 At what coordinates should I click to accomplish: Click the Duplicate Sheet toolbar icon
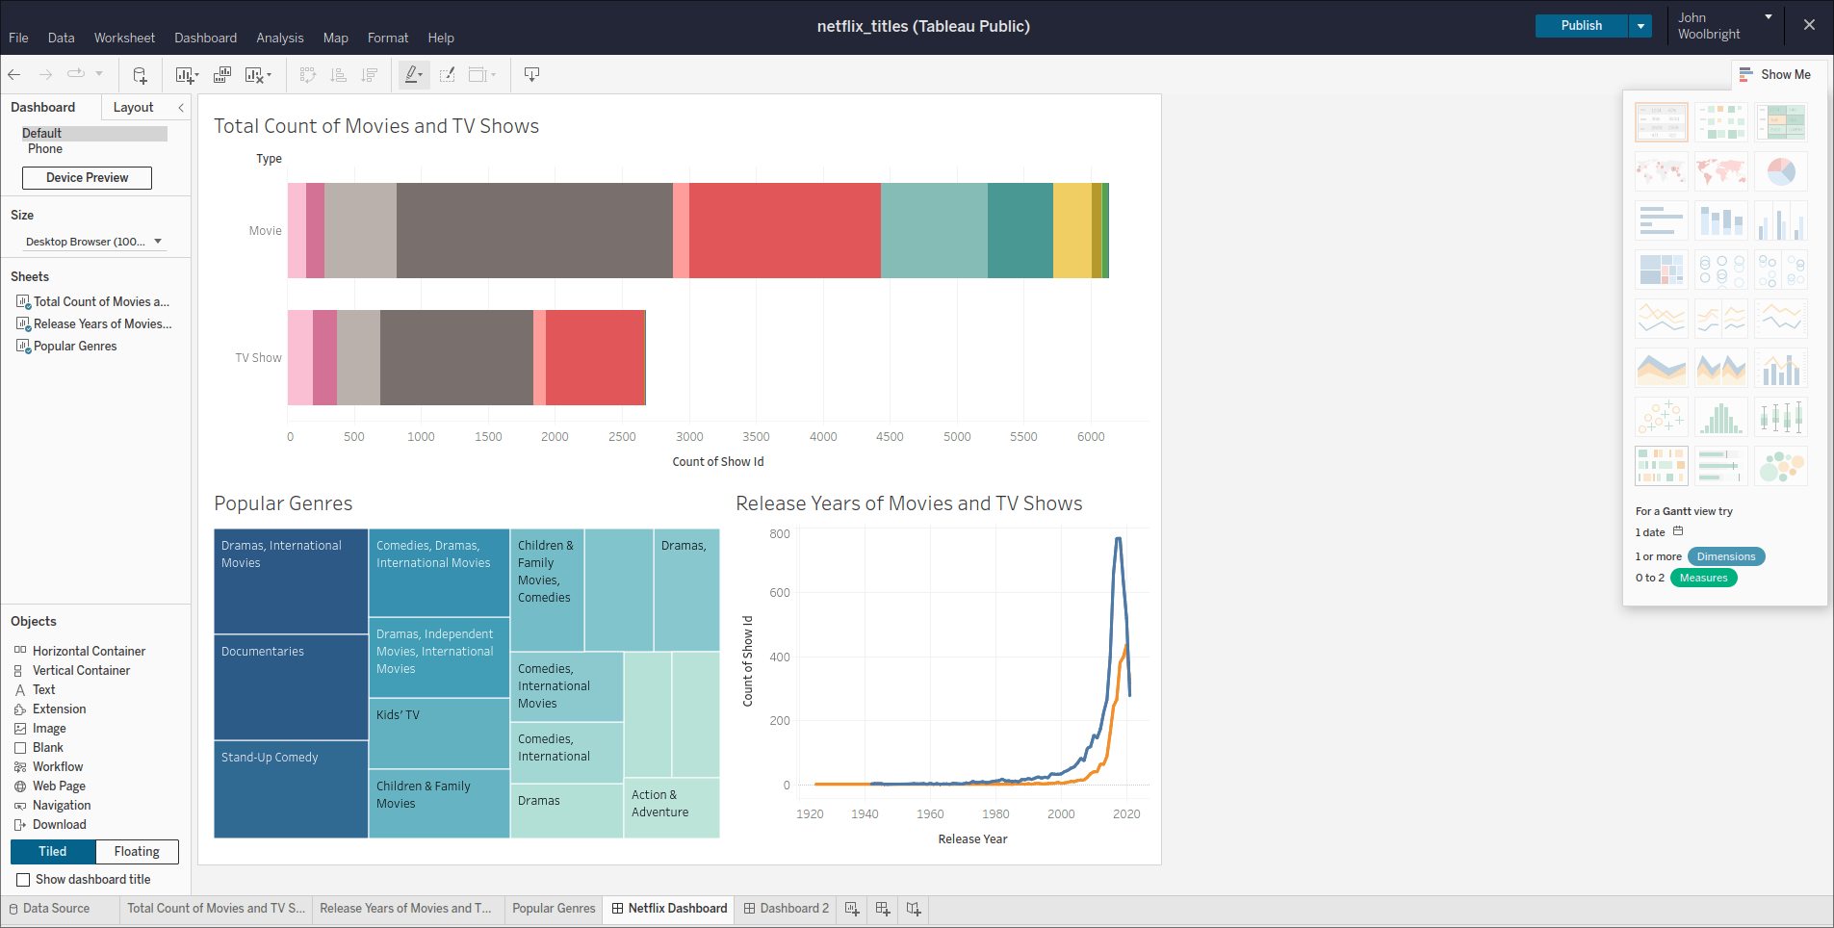[x=220, y=74]
